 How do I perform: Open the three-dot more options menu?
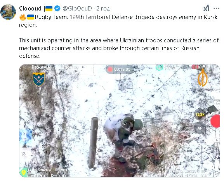click(x=216, y=9)
